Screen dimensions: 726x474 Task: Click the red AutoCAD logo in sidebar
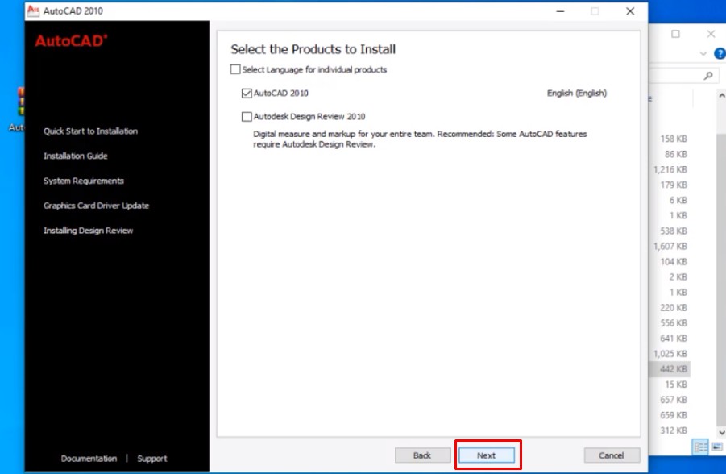coord(71,41)
